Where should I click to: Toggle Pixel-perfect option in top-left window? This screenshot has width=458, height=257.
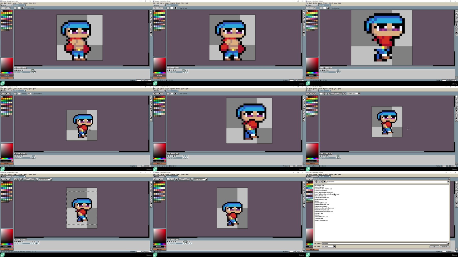[31, 8]
